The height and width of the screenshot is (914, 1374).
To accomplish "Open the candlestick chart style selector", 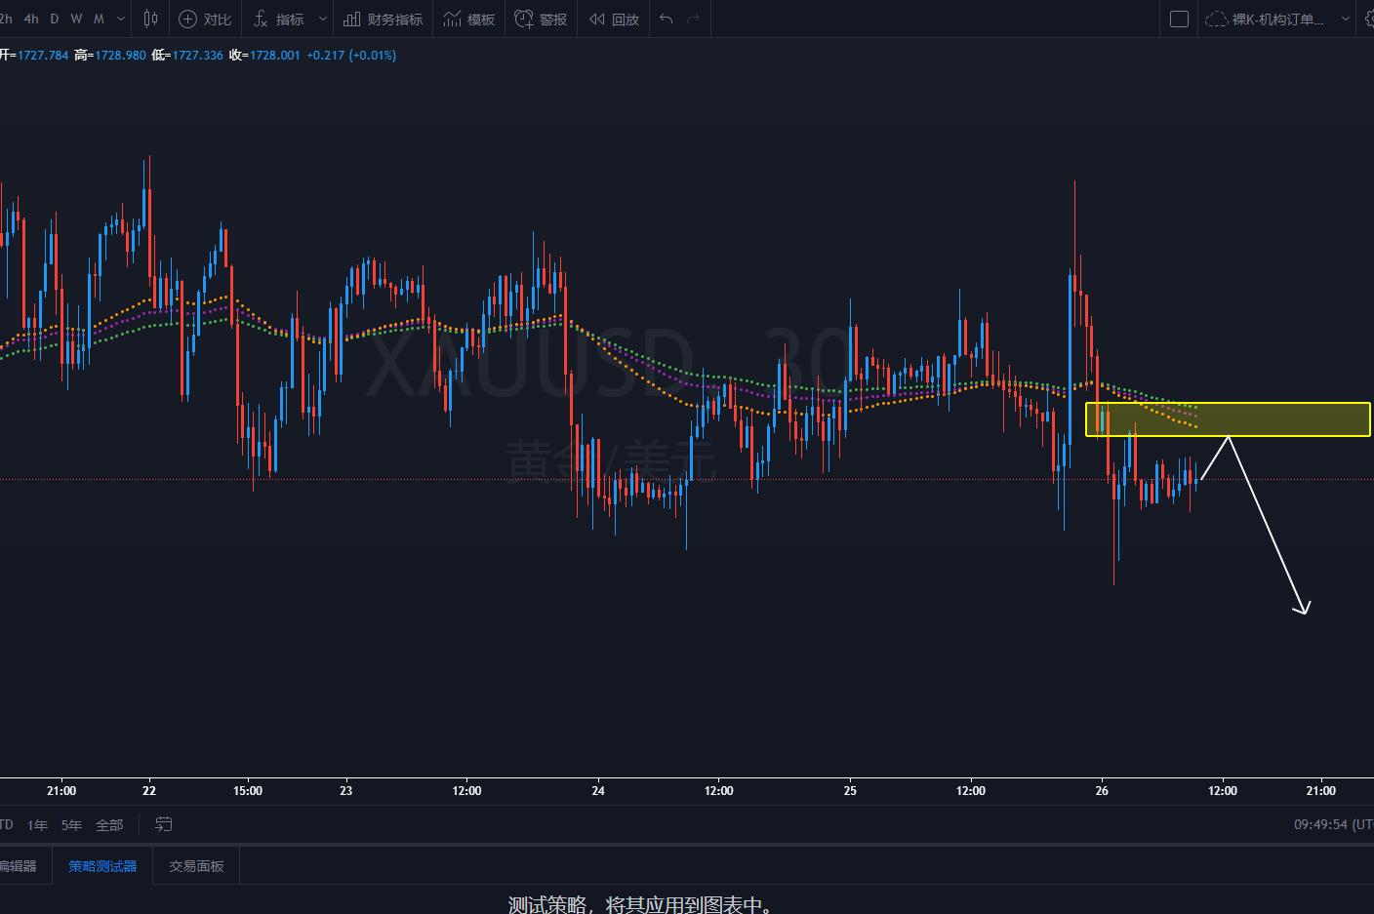I will point(150,19).
